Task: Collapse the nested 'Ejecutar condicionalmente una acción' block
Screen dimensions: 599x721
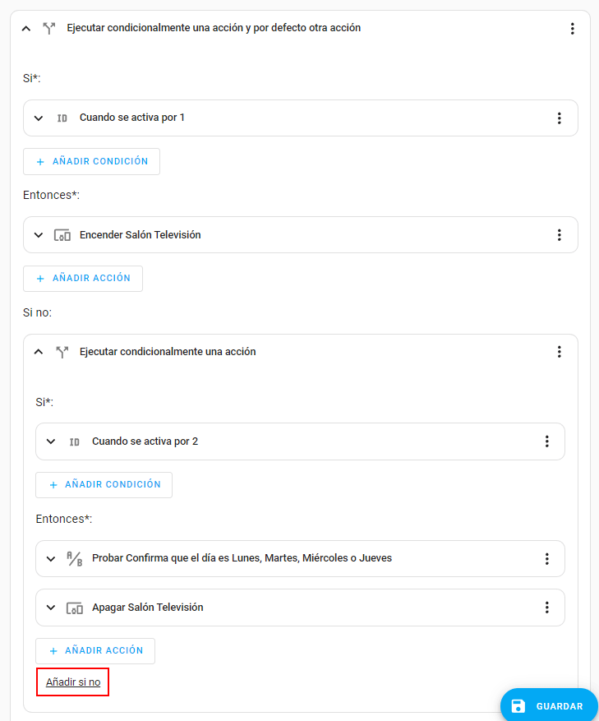Action: point(39,352)
